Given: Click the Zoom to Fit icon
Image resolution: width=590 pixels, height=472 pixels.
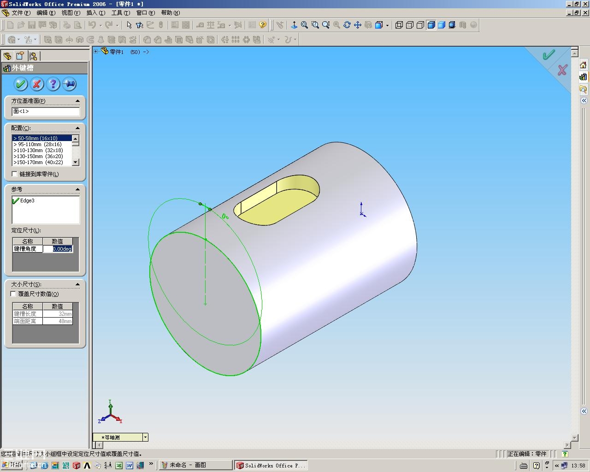Looking at the screenshot, I should coord(304,25).
